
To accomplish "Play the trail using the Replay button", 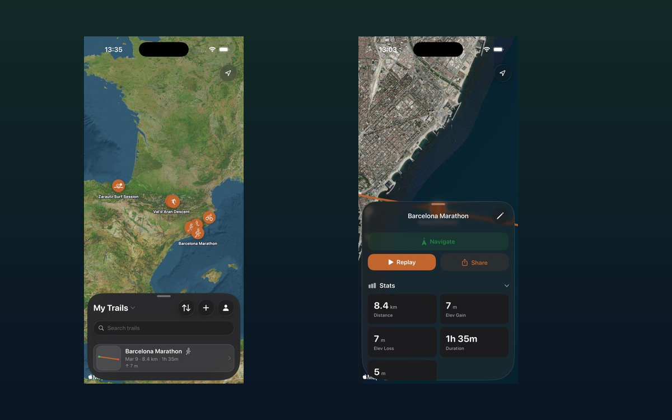I will (x=402, y=262).
